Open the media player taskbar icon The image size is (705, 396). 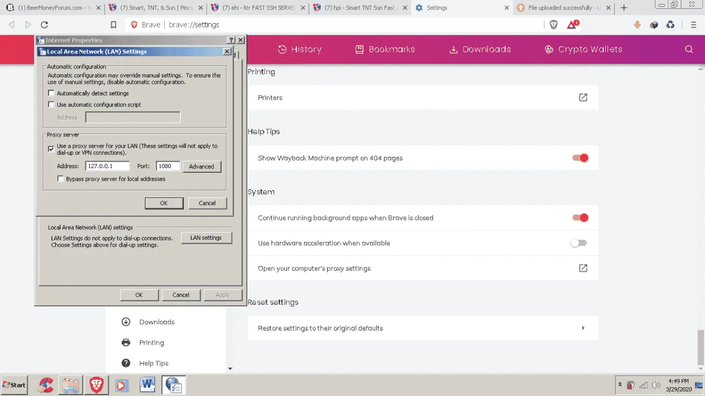121,385
